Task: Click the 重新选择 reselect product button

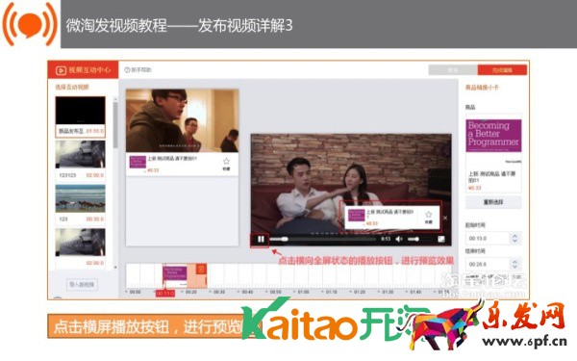Action: tap(493, 202)
